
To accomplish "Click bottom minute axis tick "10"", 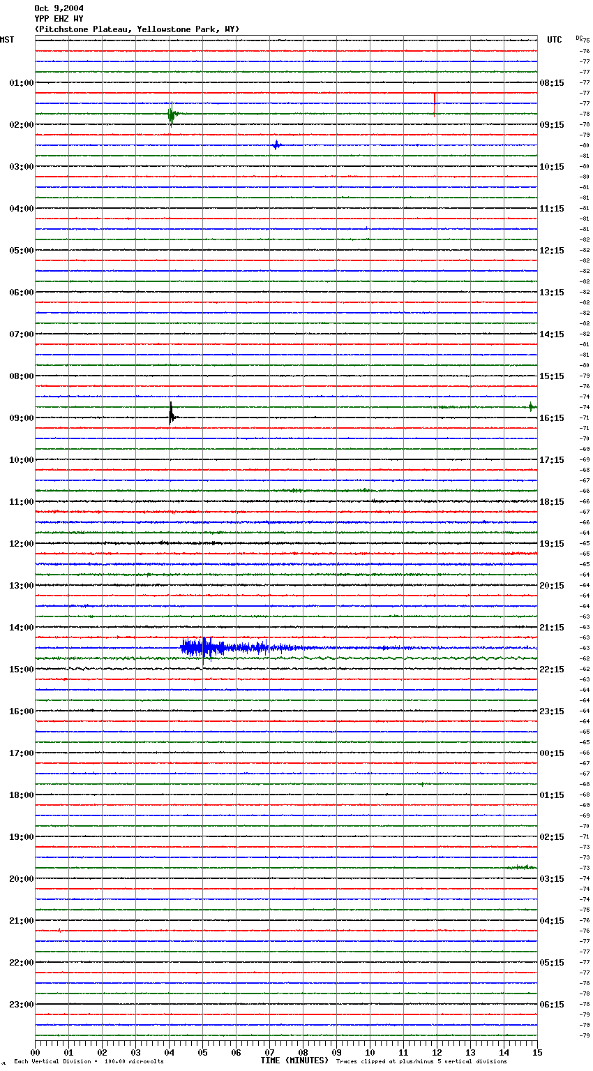I will [370, 1052].
